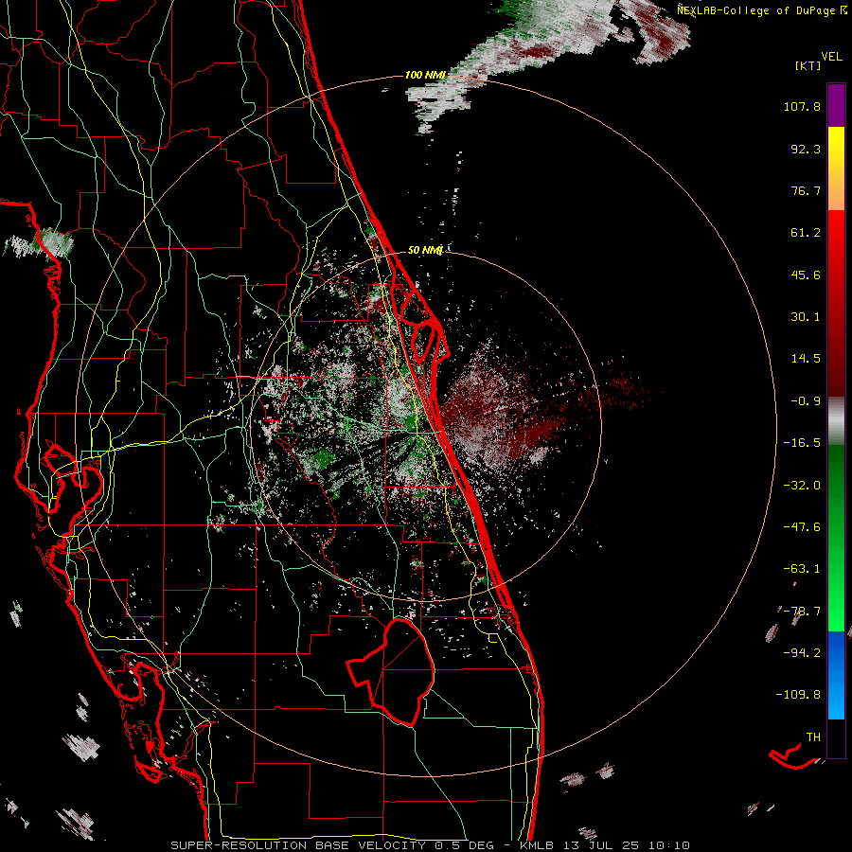Click the 14.5 velocity scale value
The width and height of the screenshot is (852, 852).
click(806, 359)
